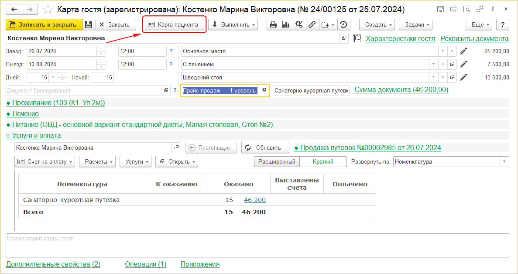Screen dimensions: 518x274
Task: Switch to Расширенный view mode
Action: coord(277,161)
